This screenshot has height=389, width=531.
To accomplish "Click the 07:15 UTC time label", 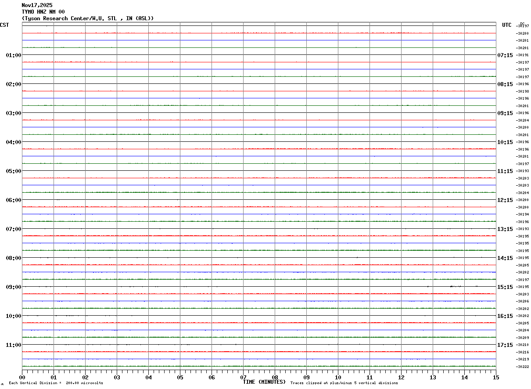I will 505,55.
